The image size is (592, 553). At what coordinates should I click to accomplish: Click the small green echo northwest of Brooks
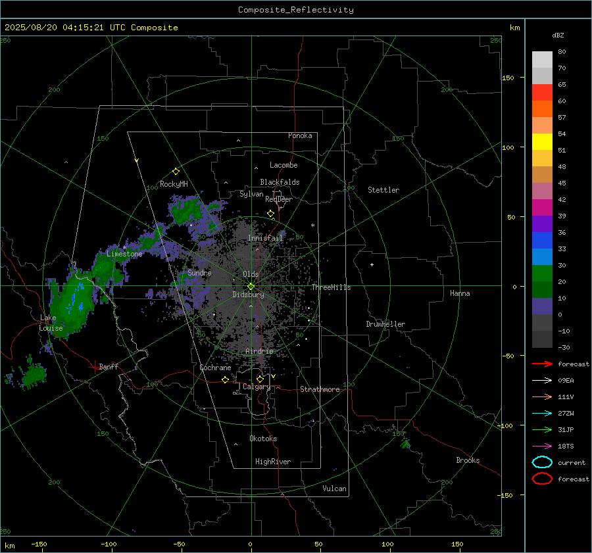(405, 443)
